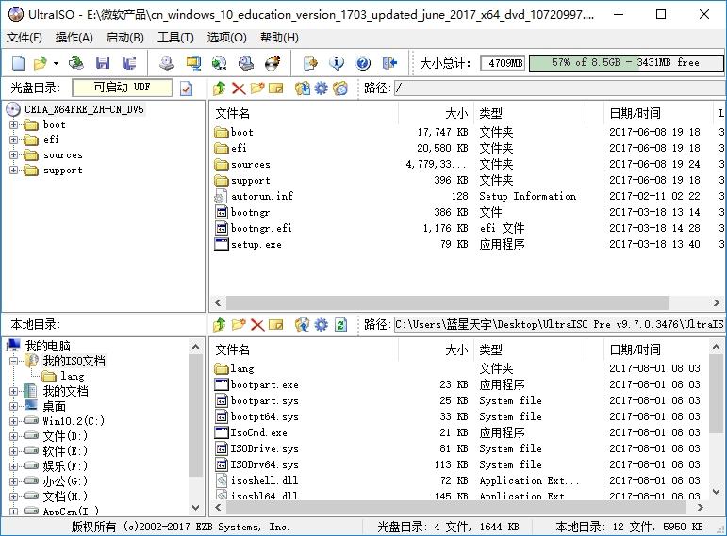
Task: Select CEDA_X64FRE_ZH-CN_DV5 root disc node
Action: coord(84,109)
